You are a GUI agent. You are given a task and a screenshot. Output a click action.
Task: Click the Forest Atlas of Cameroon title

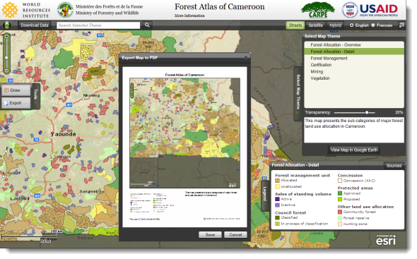coord(220,6)
